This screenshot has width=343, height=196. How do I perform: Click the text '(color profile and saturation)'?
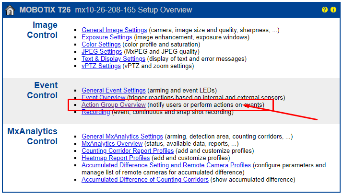point(162,45)
